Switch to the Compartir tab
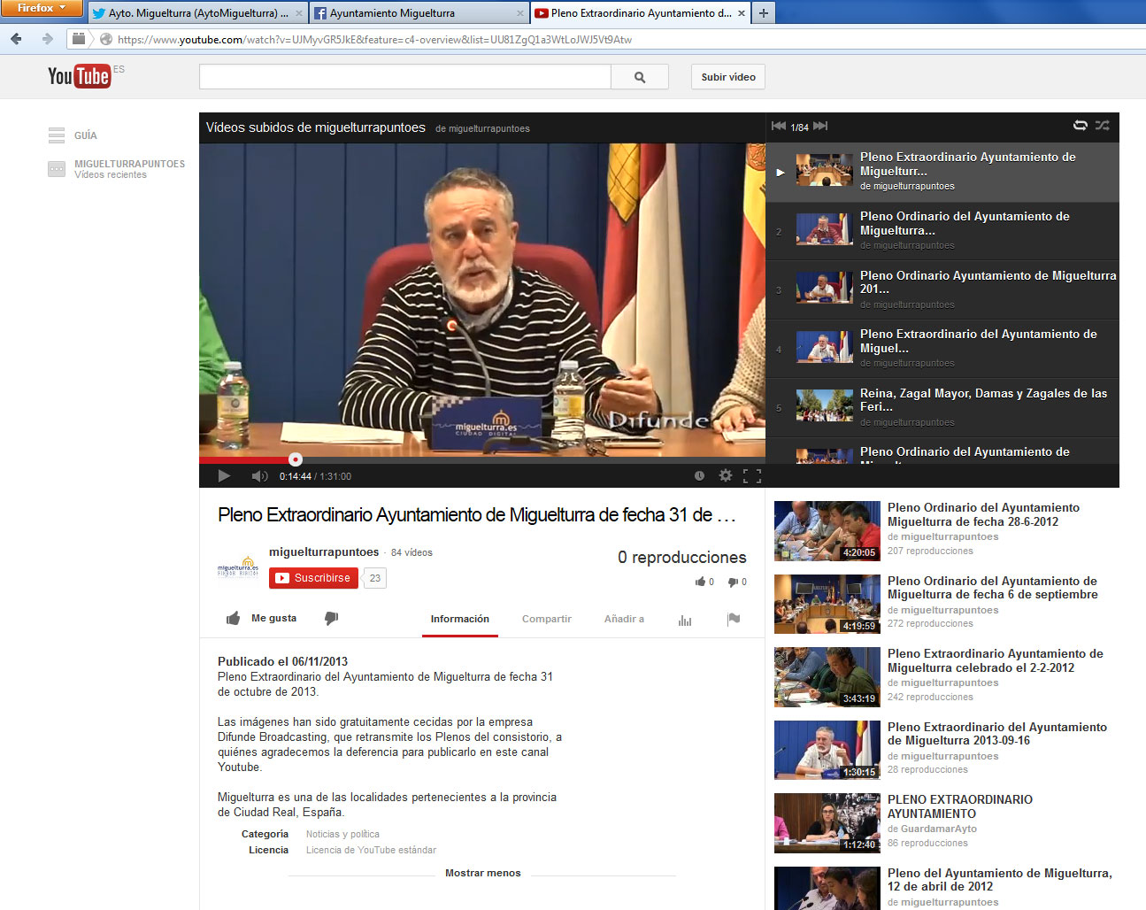Screen dimensions: 1146x910 [546, 619]
